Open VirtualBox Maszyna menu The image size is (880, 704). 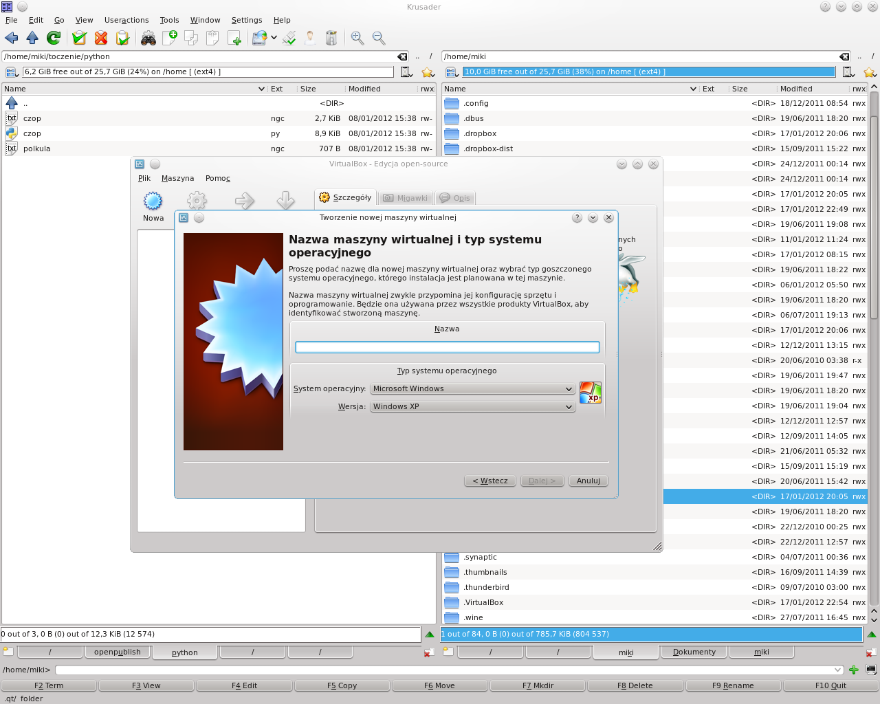177,178
